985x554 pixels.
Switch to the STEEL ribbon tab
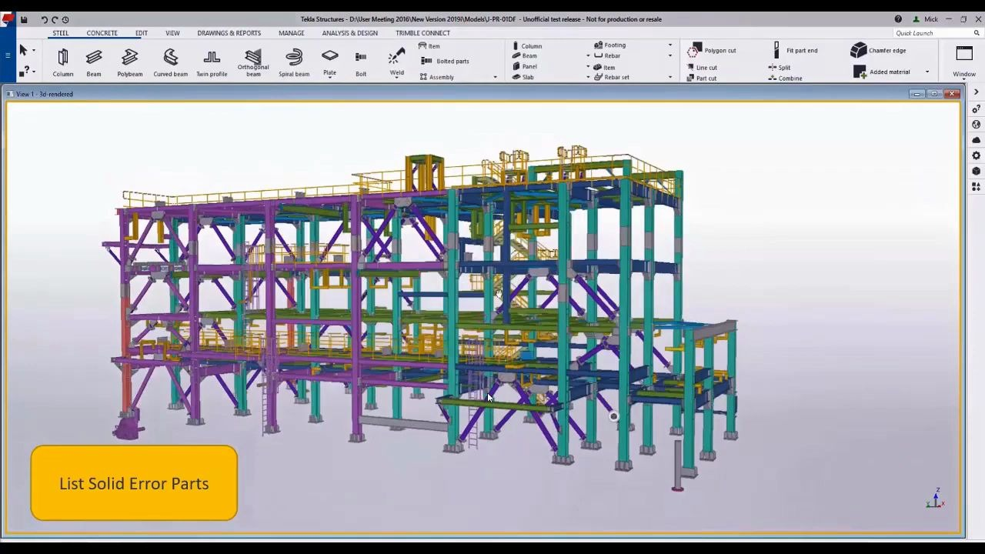(x=61, y=33)
